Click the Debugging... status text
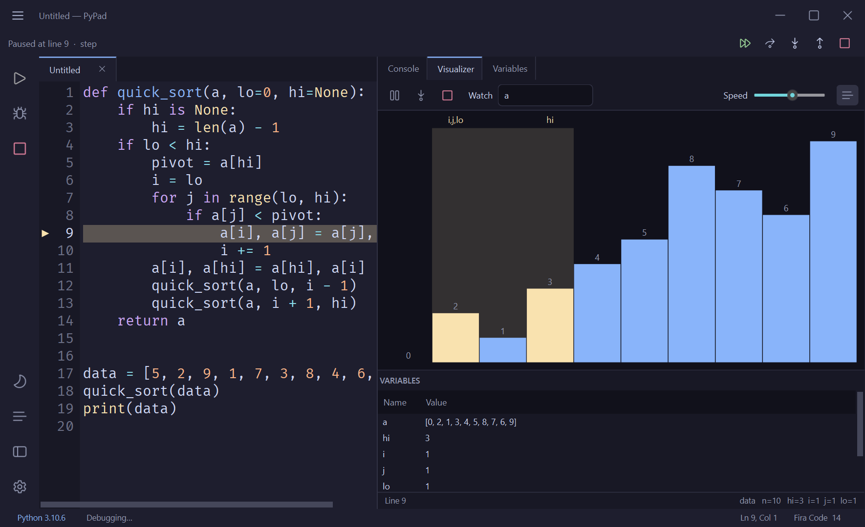 click(x=109, y=518)
